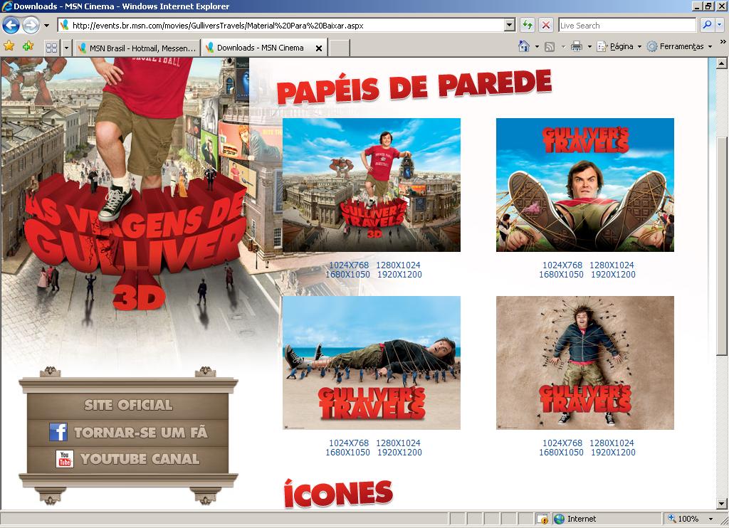Viewport: 729px width, 528px height.
Task: Download 1024X768 for the beach wallpaper
Action: 349,443
